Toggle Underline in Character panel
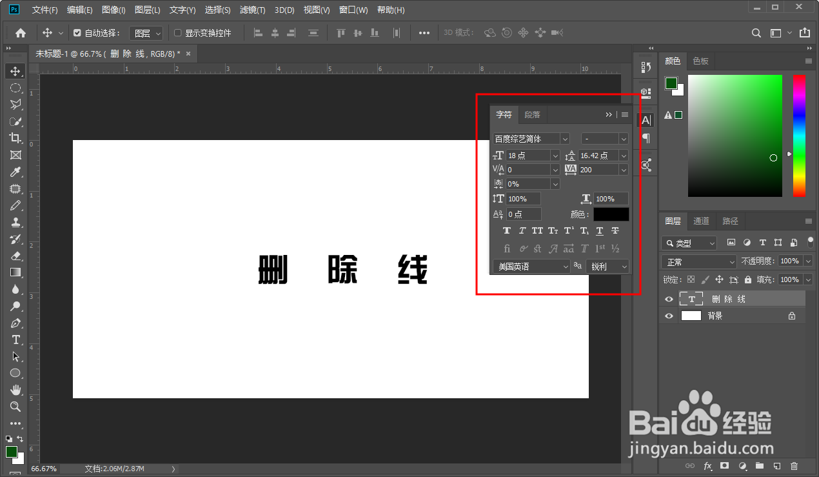 [600, 230]
